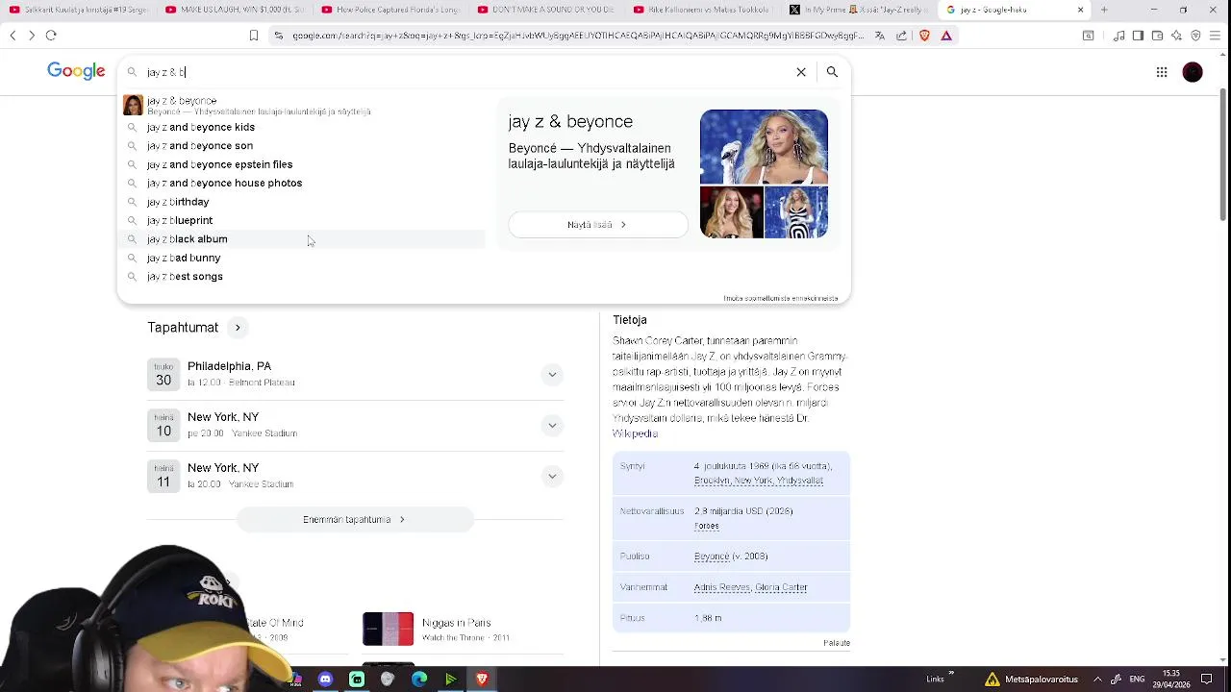1231x692 pixels.
Task: Open the Adnis Reeves parent link
Action: pos(721,587)
